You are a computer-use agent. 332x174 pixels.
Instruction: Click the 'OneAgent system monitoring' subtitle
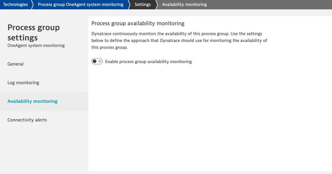(x=36, y=45)
